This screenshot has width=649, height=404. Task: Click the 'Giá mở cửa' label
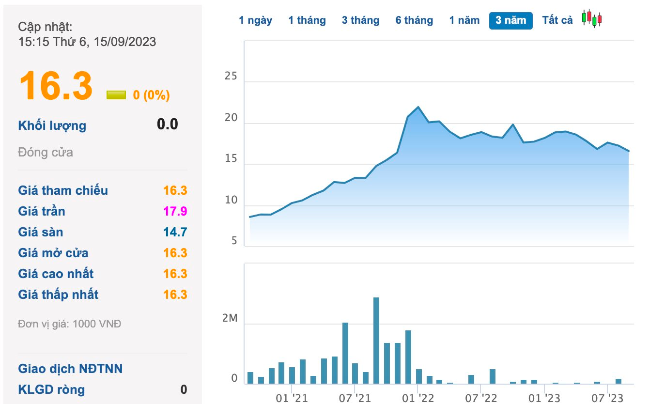pyautogui.click(x=53, y=253)
